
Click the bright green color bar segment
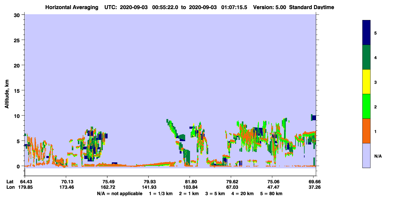point(366,106)
